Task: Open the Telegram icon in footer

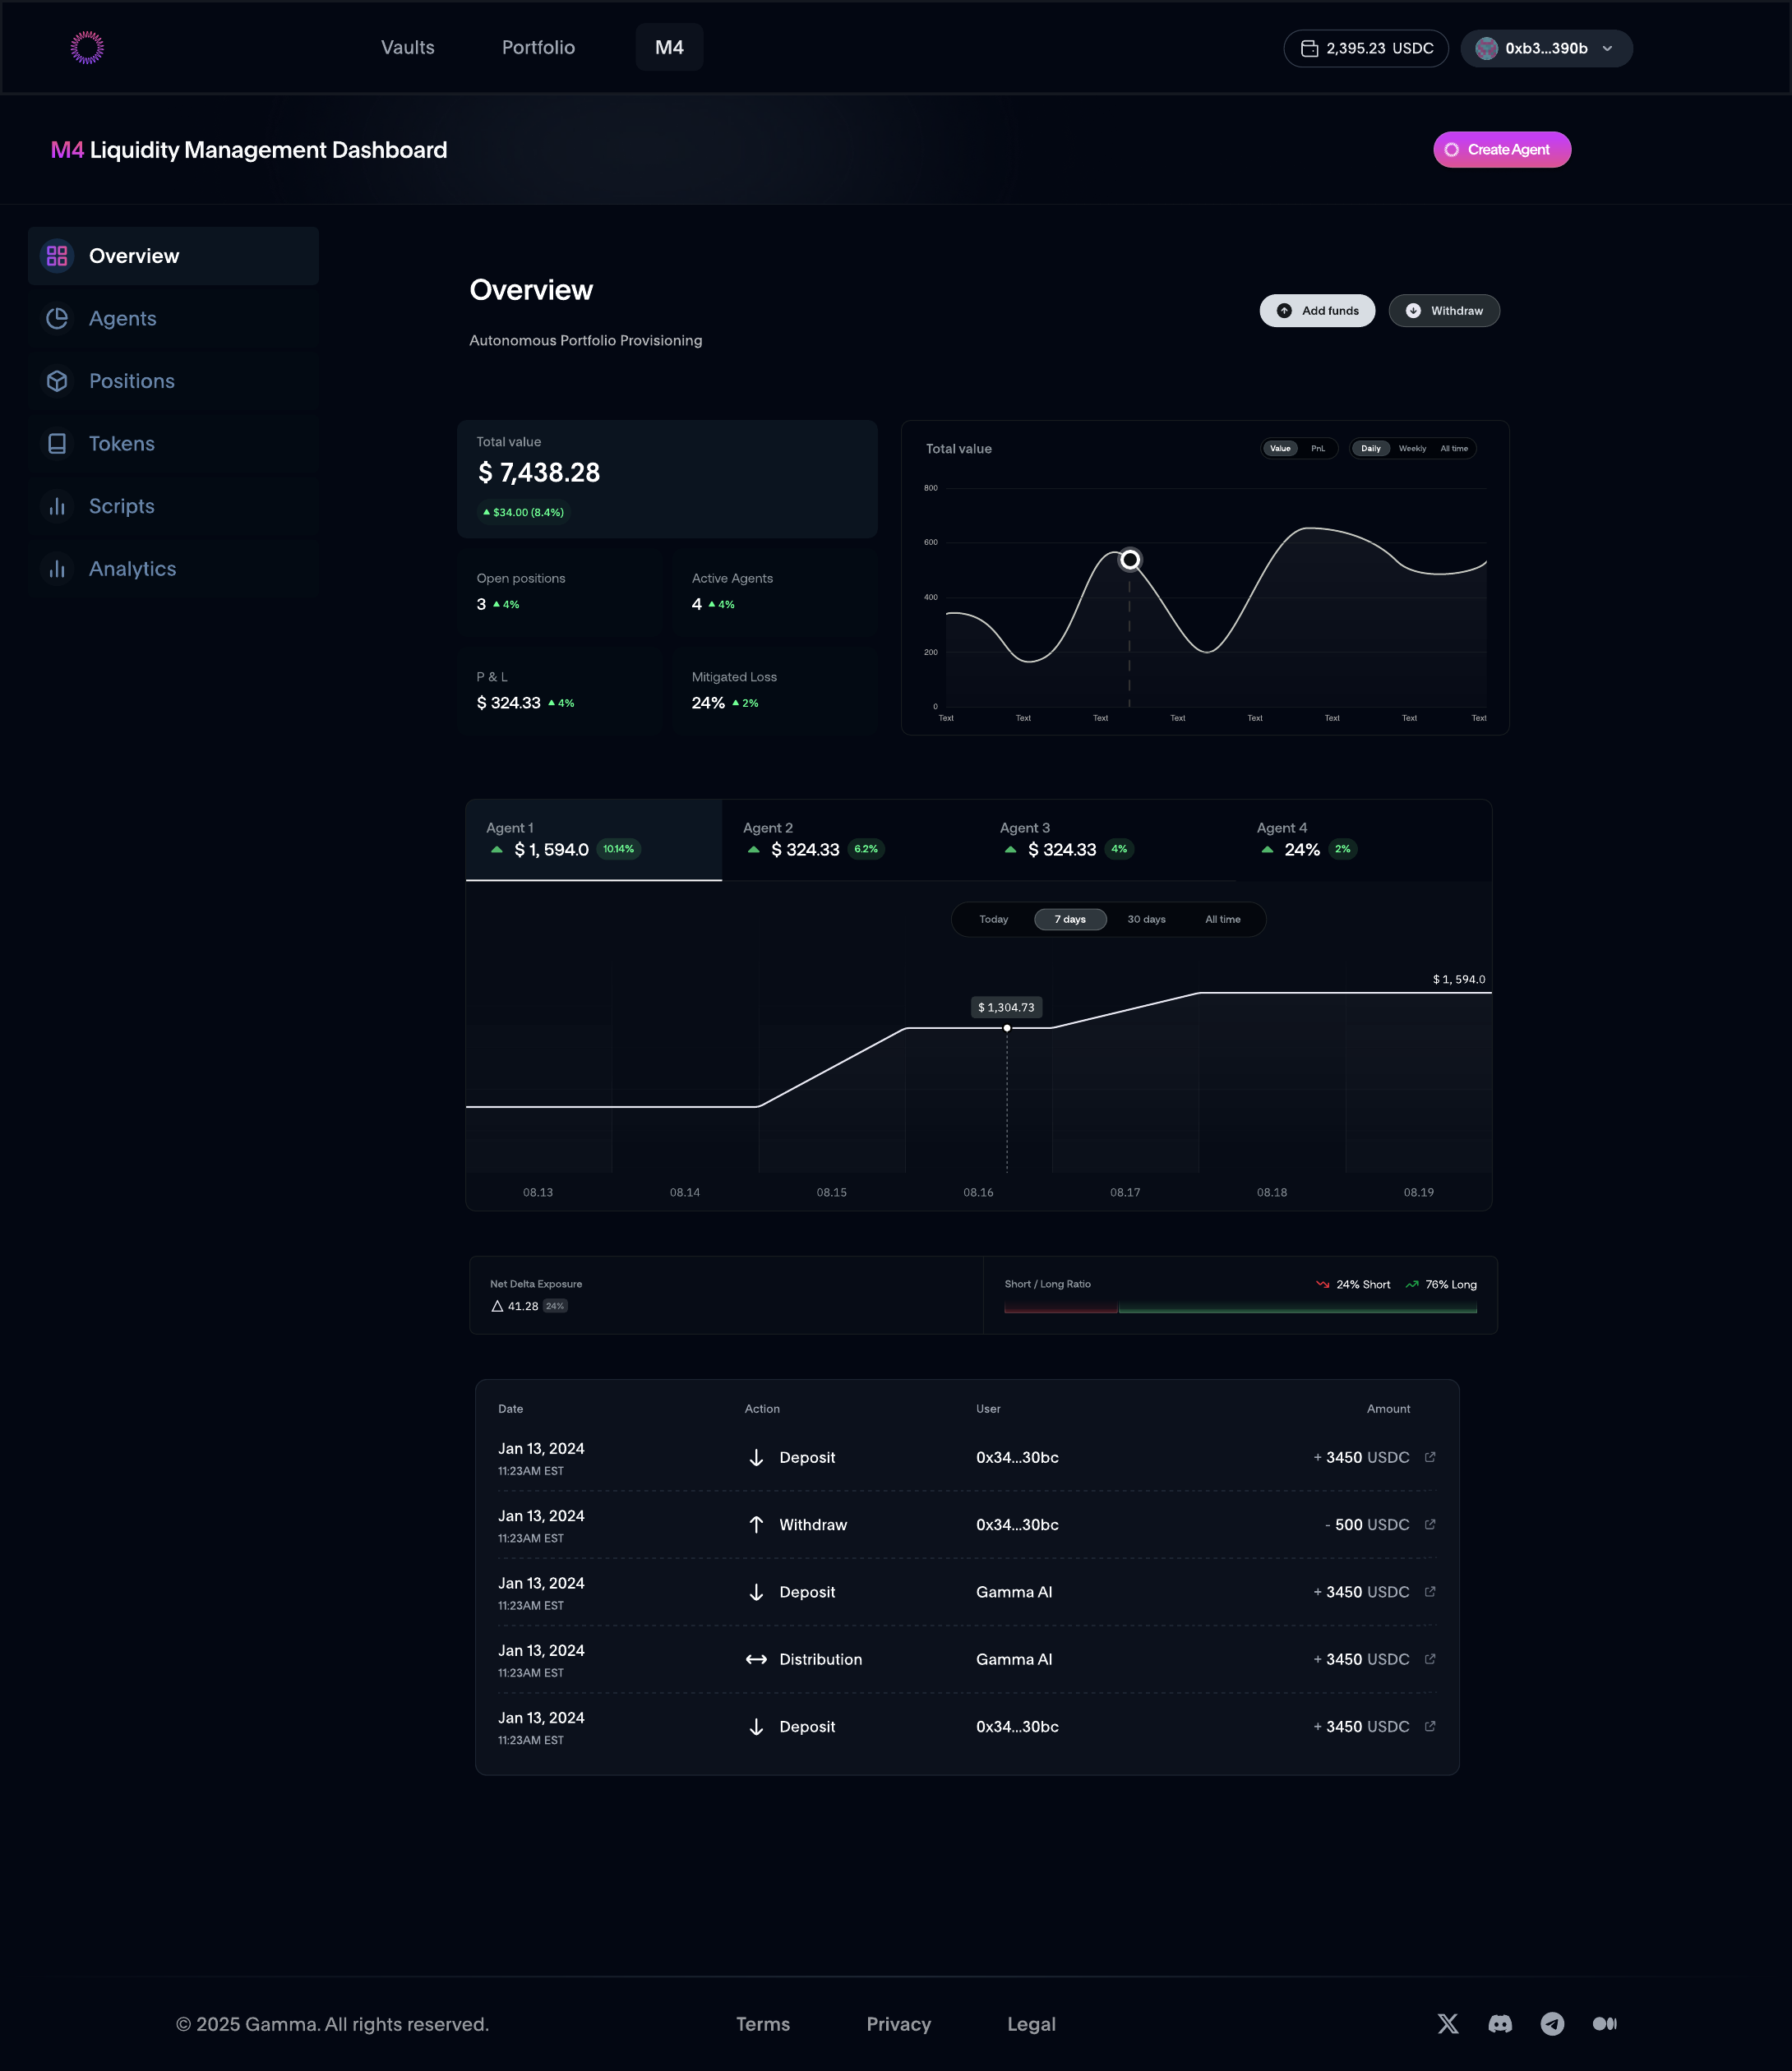Action: (x=1552, y=2024)
